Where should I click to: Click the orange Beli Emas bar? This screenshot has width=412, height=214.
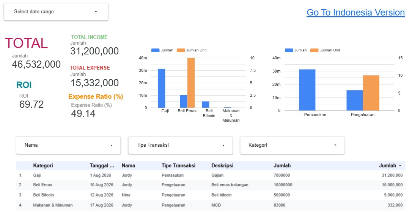[191, 83]
